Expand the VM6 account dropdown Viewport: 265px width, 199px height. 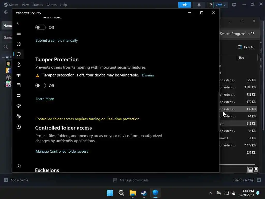click(x=220, y=5)
